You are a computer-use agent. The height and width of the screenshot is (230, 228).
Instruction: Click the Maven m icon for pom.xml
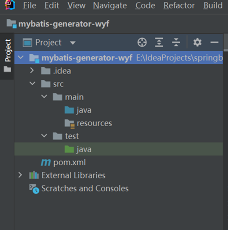[x=46, y=163]
